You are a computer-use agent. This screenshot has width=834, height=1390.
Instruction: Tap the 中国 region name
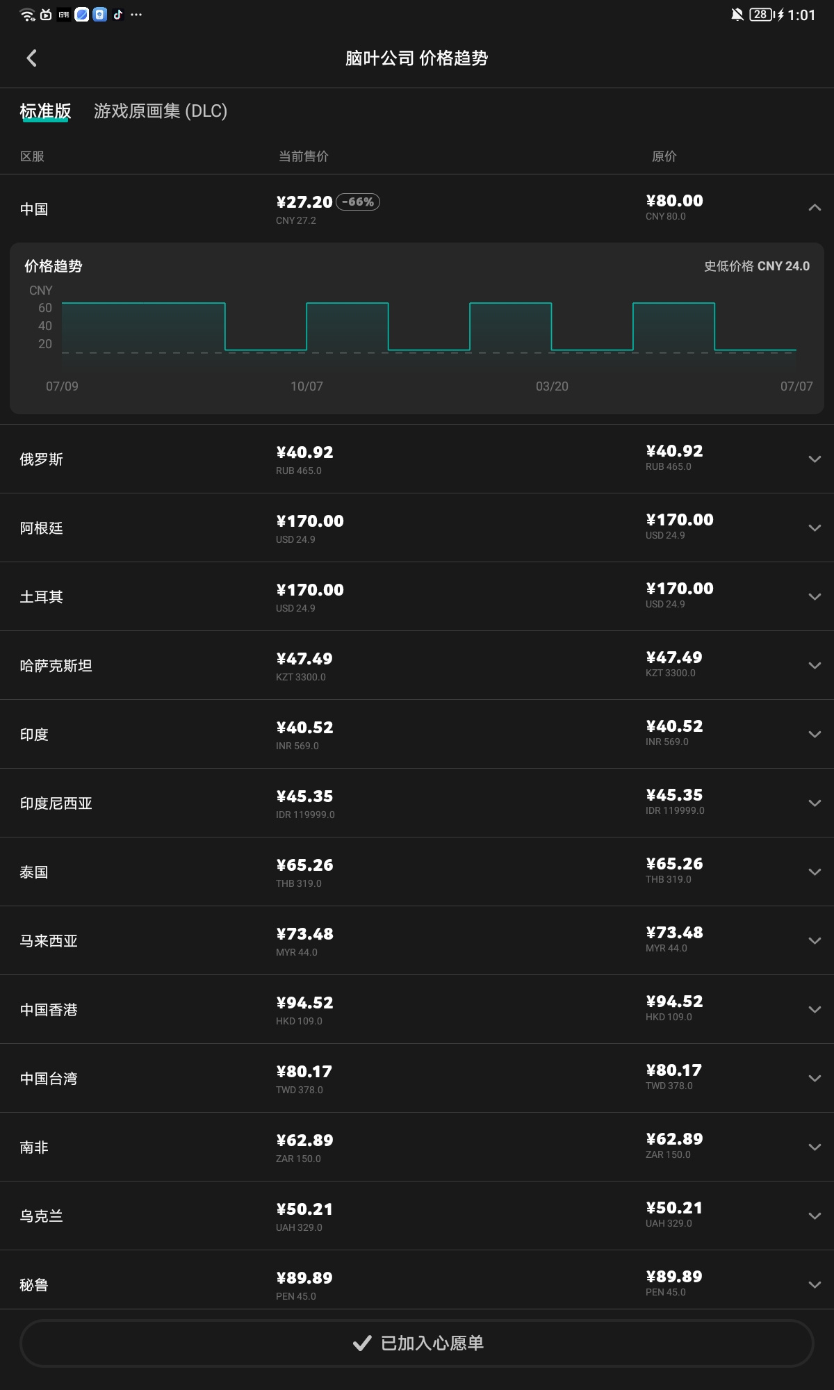tap(34, 209)
